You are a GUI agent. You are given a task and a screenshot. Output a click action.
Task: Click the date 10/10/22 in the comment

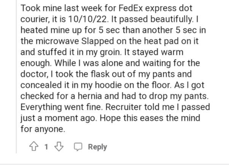pos(87,19)
